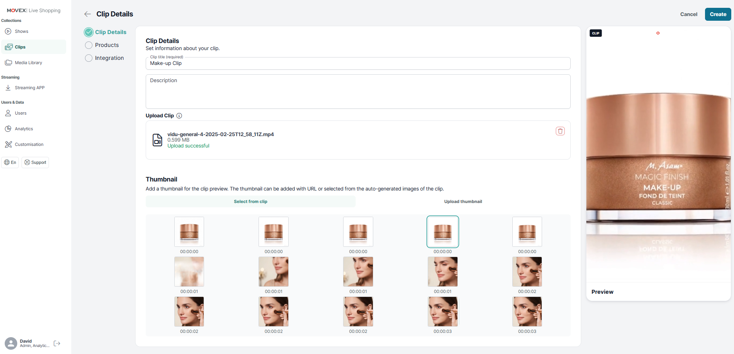Go to the Clip Details step label
734x354 pixels.
click(111, 32)
